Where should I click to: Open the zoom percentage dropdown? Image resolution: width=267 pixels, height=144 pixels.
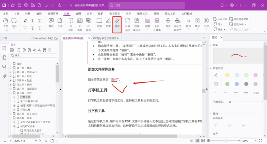(x=251, y=141)
